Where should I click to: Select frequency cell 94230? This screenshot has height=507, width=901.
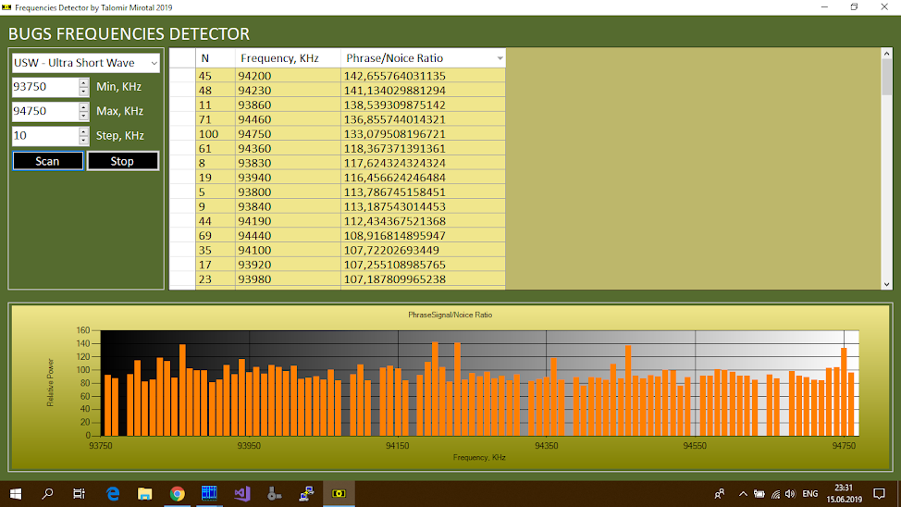tap(288, 91)
